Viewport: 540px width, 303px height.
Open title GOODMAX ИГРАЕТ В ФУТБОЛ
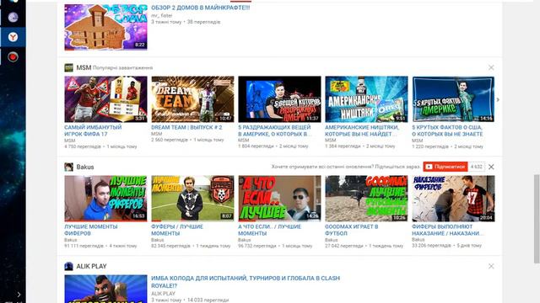click(x=352, y=230)
